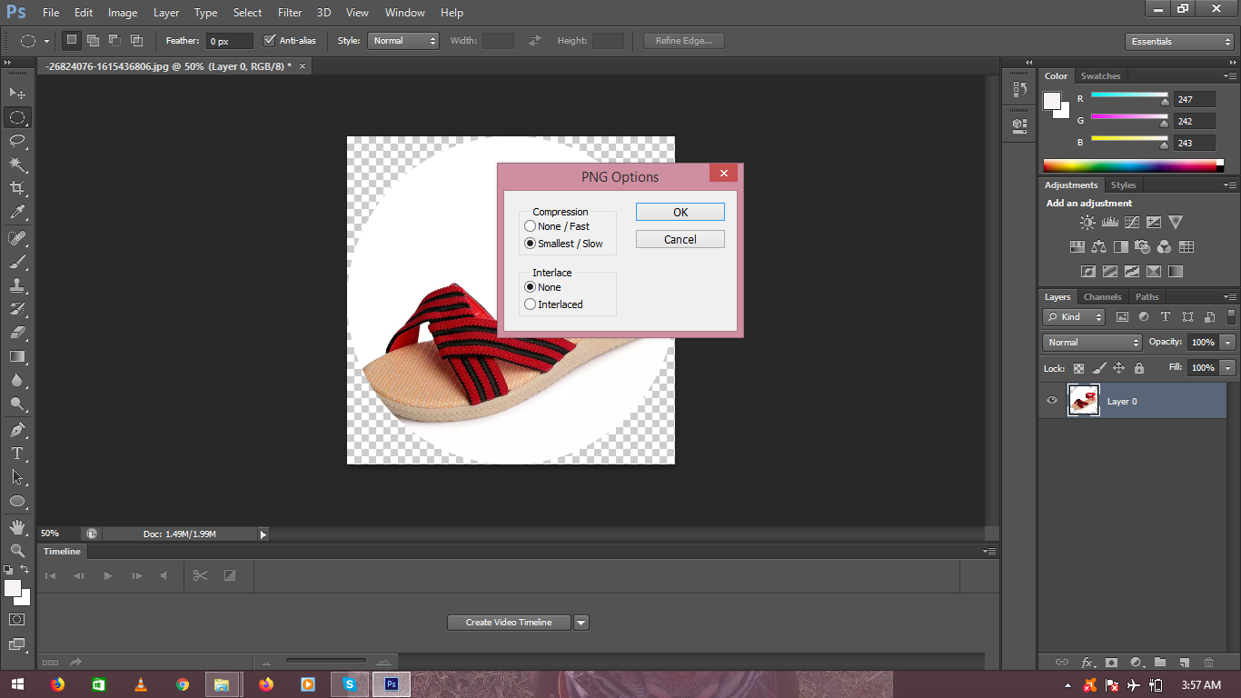
Task: Click the Feather input field
Action: point(230,41)
